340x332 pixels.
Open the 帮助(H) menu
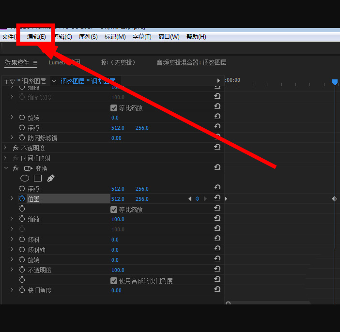click(x=196, y=37)
